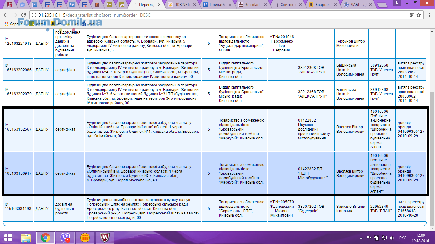Select cell ІУ 115163081498
The width and height of the screenshot is (435, 244).
pos(18,209)
